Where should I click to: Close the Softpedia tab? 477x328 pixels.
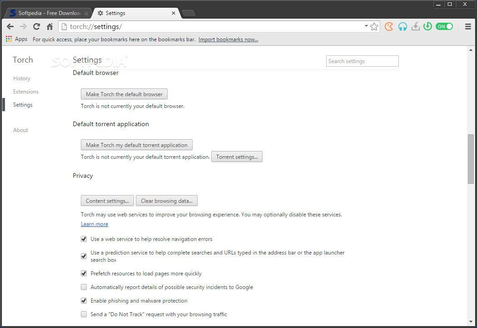[x=86, y=13]
